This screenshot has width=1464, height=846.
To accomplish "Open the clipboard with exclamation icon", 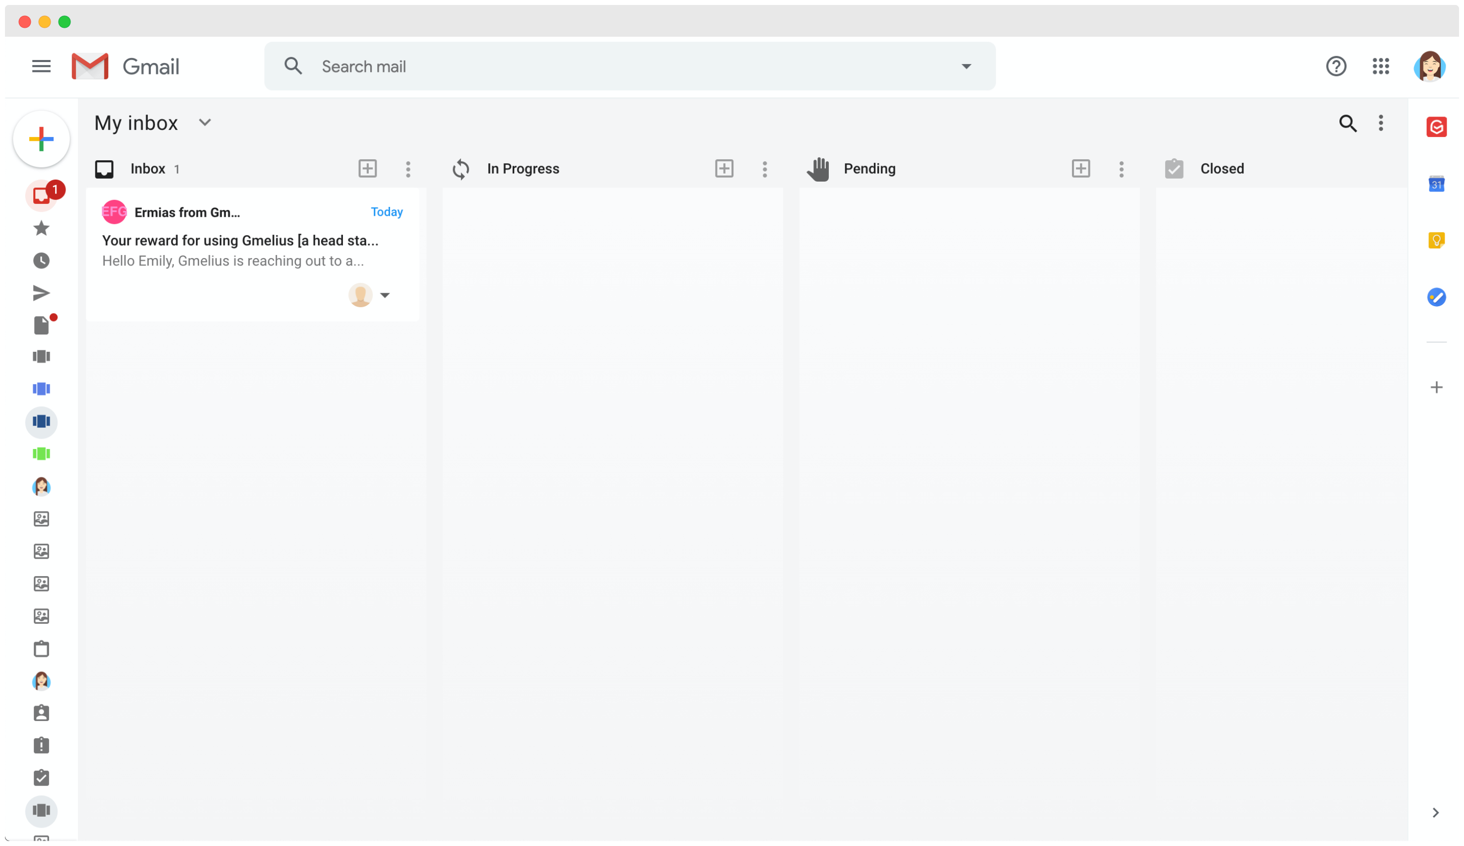I will (41, 745).
